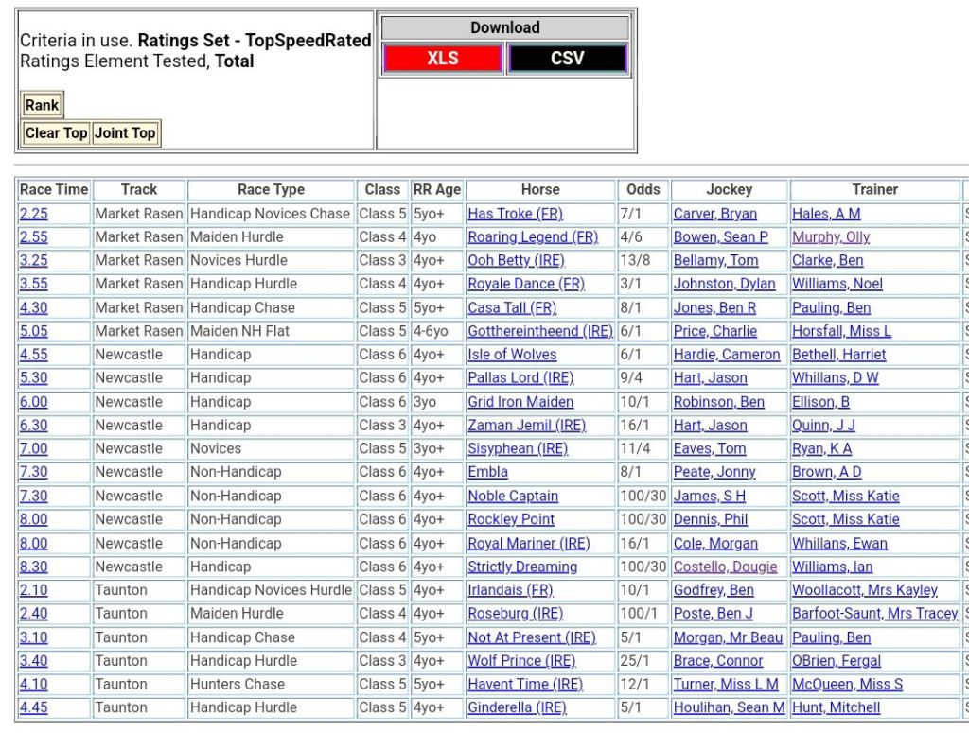969x733 pixels.
Task: Open horse Ginderella (IRE)
Action: click(517, 707)
